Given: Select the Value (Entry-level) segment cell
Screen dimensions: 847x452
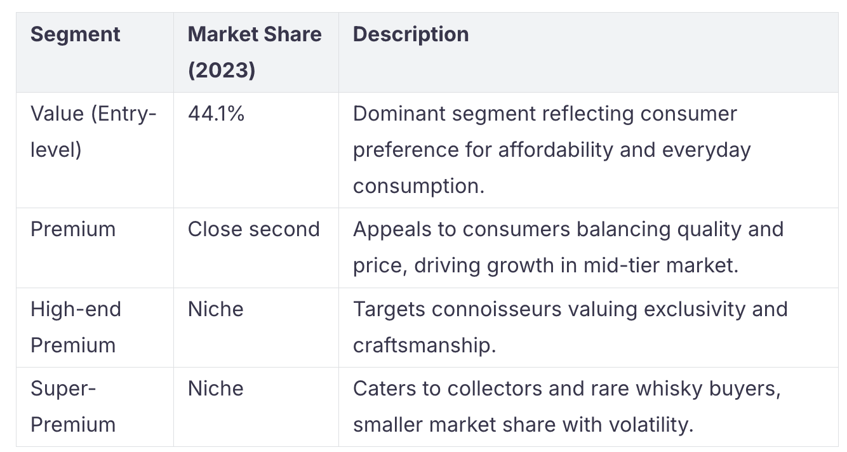Looking at the screenshot, I should click(x=95, y=150).
